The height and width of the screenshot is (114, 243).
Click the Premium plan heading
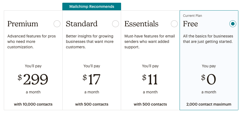[23, 24]
